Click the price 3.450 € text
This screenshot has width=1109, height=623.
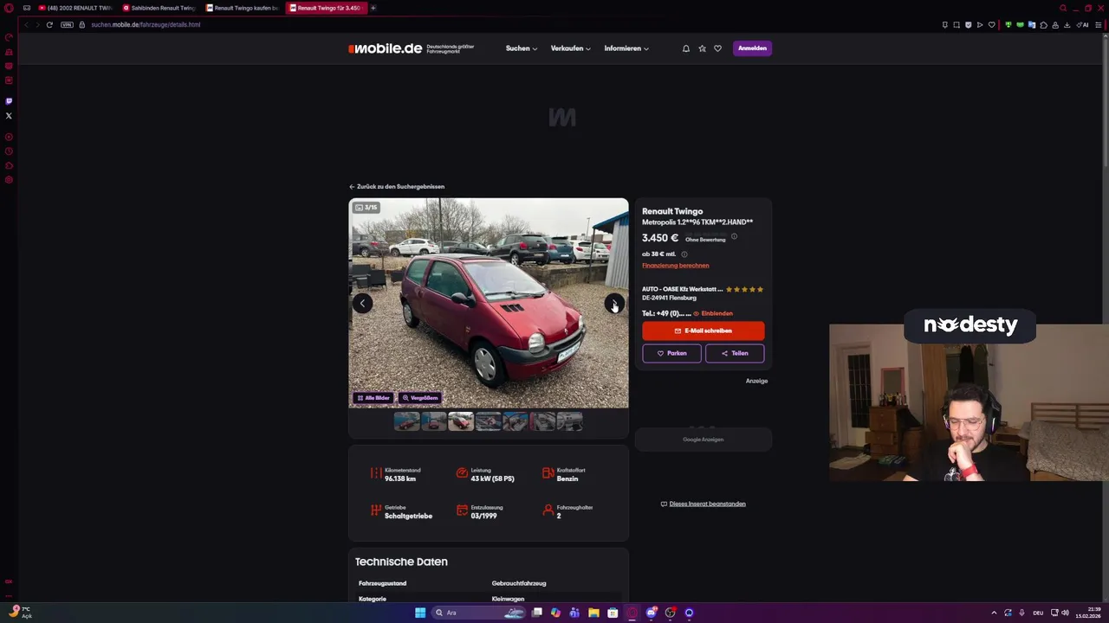[x=660, y=238]
